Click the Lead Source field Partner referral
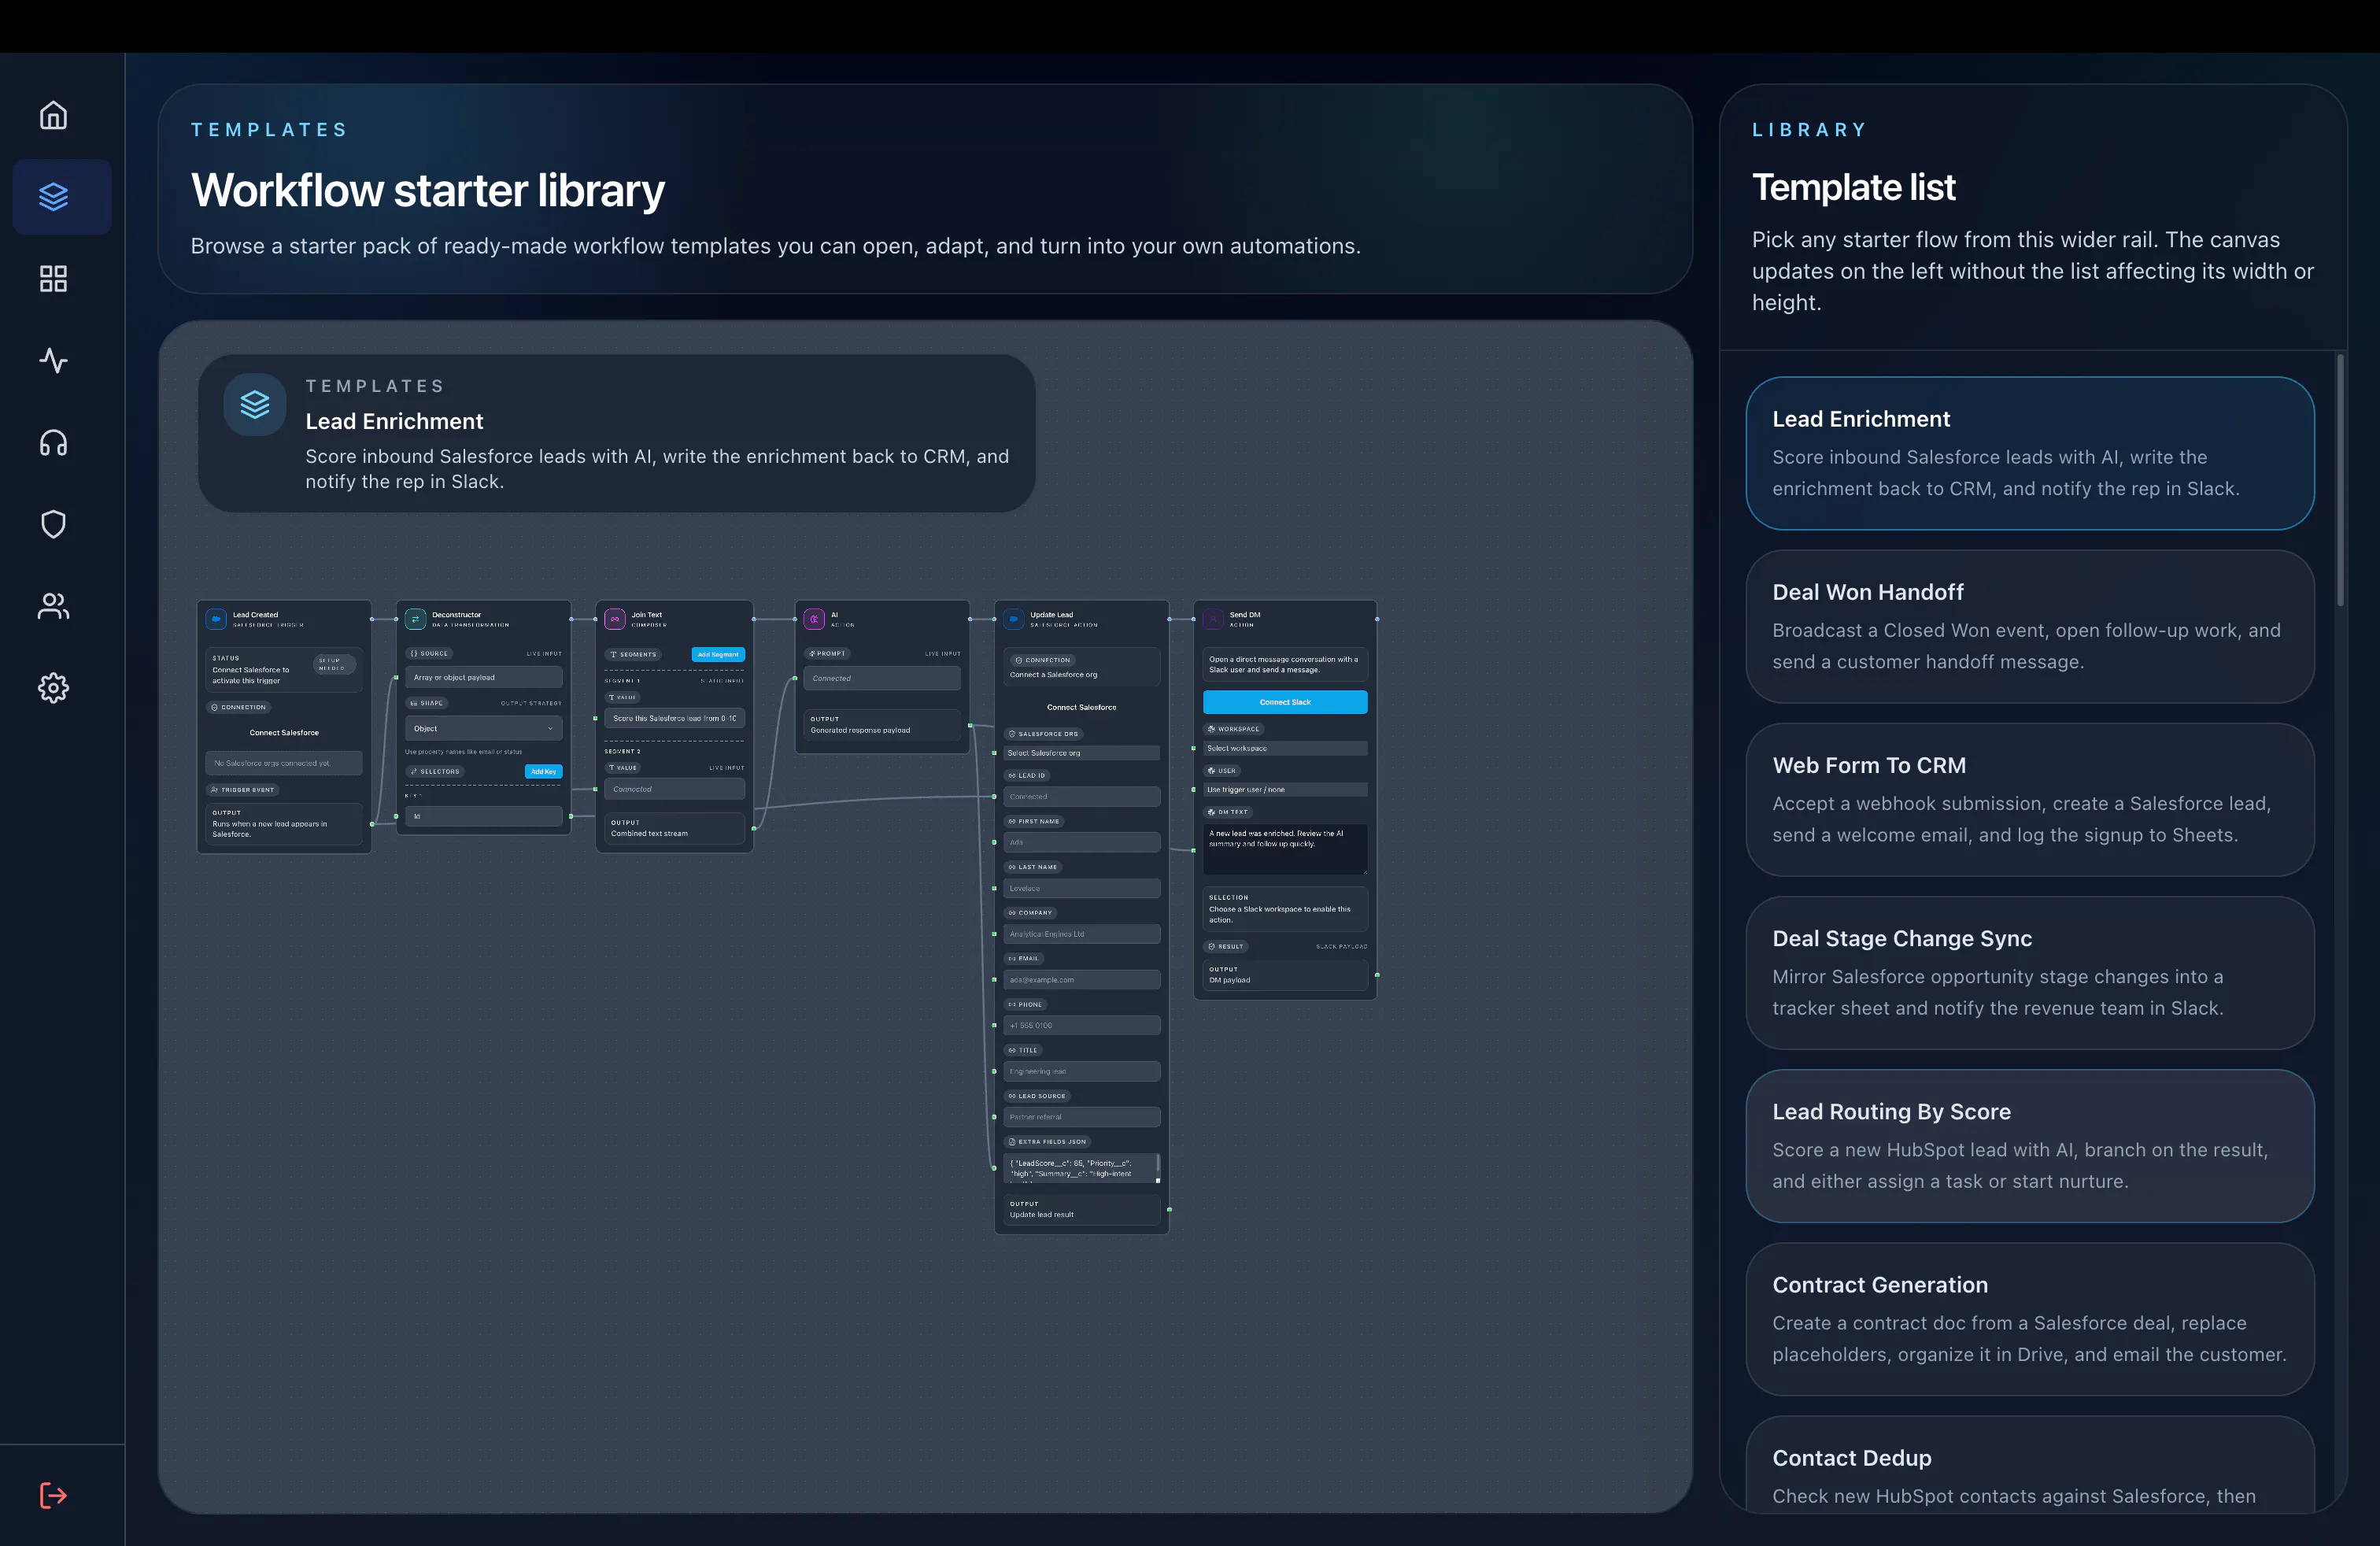This screenshot has width=2380, height=1546. (x=1081, y=1117)
